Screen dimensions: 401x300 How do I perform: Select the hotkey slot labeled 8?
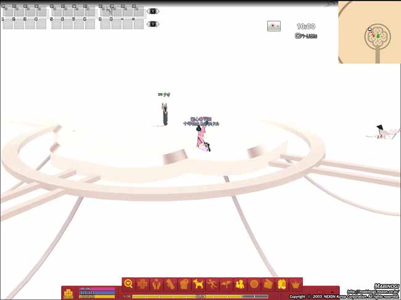(x=90, y=24)
